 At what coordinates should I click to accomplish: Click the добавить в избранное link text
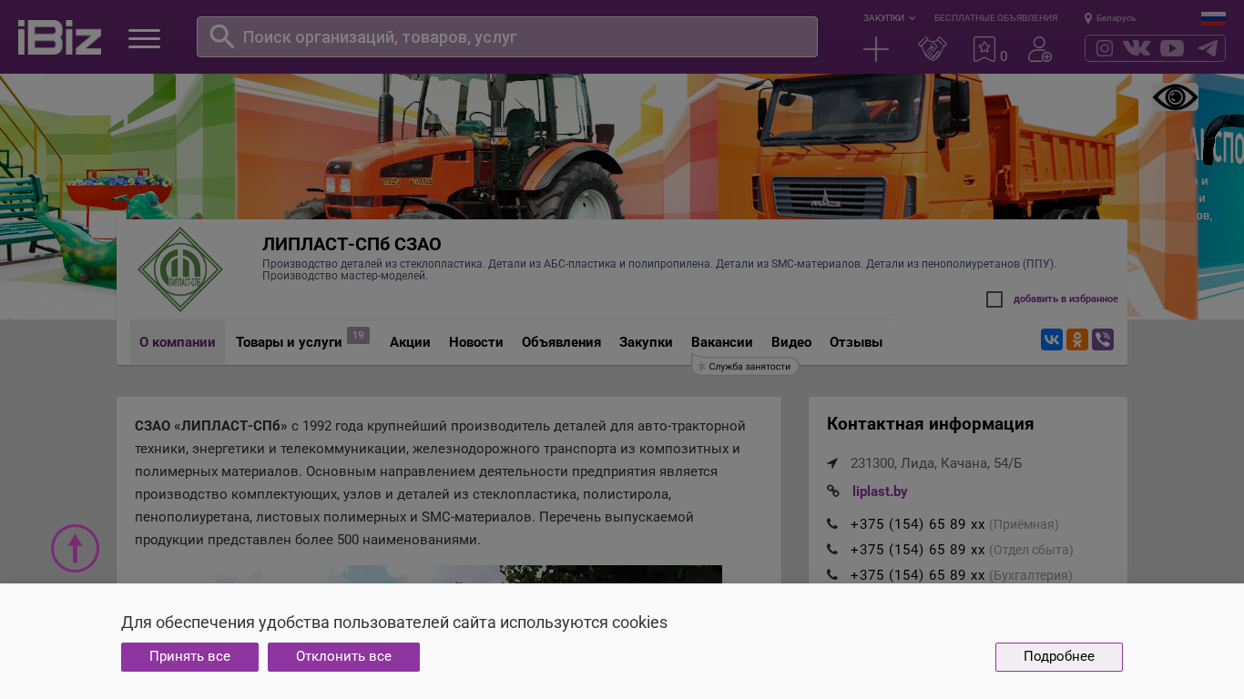point(1066,299)
